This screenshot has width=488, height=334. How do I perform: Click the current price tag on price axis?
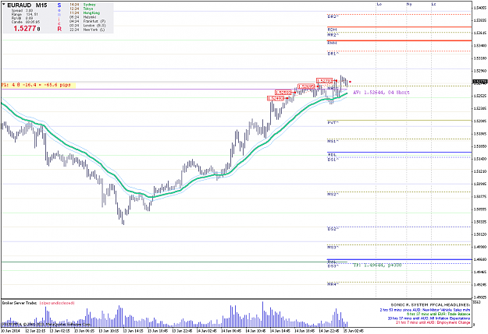click(x=480, y=82)
